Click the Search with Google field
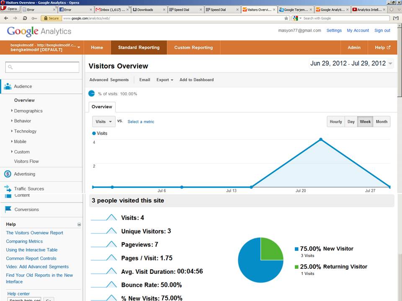The width and height of the screenshot is (402, 301). pyautogui.click(x=345, y=18)
